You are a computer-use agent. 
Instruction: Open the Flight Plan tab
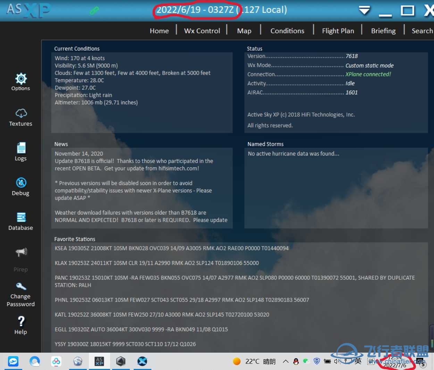click(338, 31)
